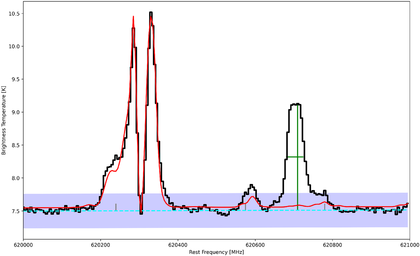The width and height of the screenshot is (420, 256).
Task: Click the flat top of the 620710 MHz peak
Action: (x=297, y=104)
